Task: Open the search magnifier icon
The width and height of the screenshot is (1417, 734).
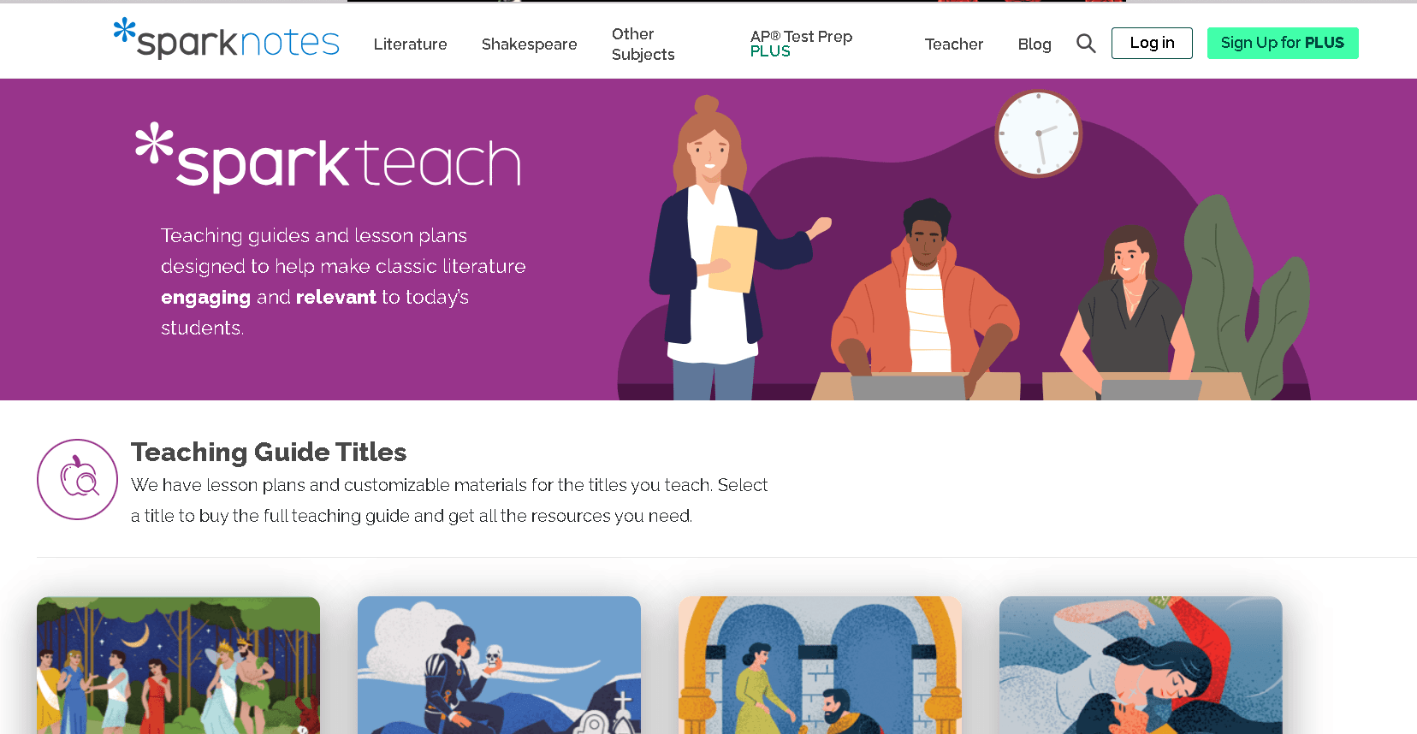Action: (x=1086, y=44)
